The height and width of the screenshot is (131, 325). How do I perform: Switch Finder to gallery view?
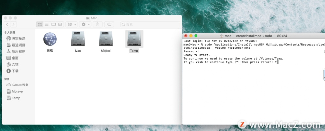click(60, 24)
